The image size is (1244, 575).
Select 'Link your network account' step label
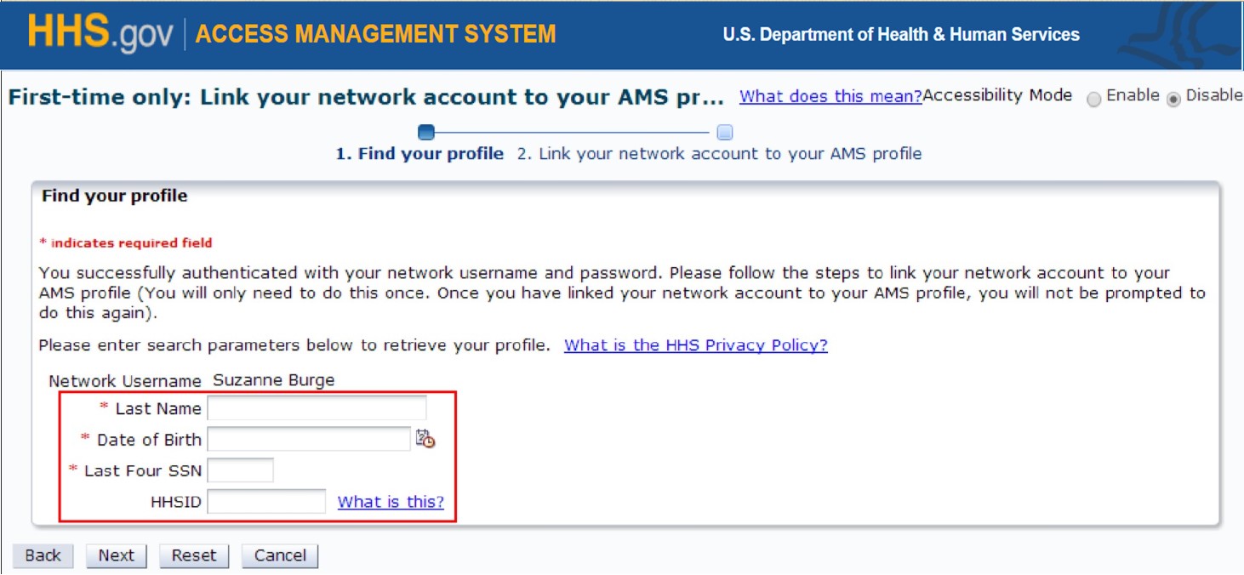click(x=719, y=154)
